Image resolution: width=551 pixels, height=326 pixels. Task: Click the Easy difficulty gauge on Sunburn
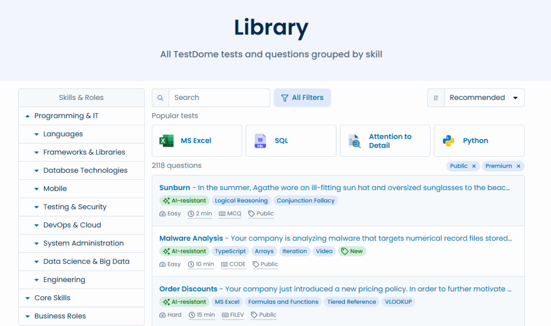(163, 214)
